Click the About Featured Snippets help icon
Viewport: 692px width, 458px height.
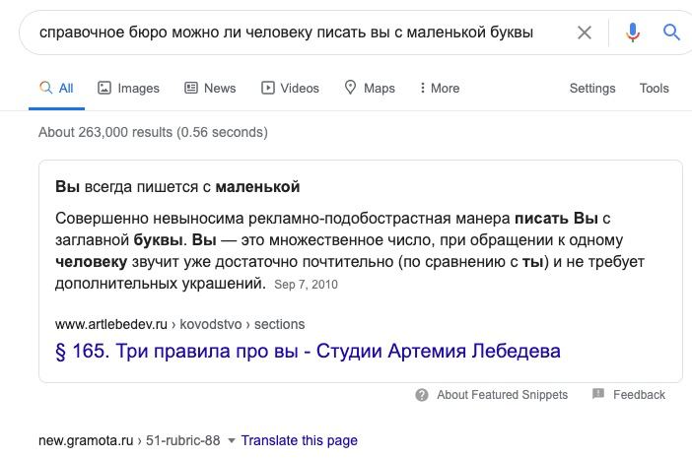click(422, 395)
